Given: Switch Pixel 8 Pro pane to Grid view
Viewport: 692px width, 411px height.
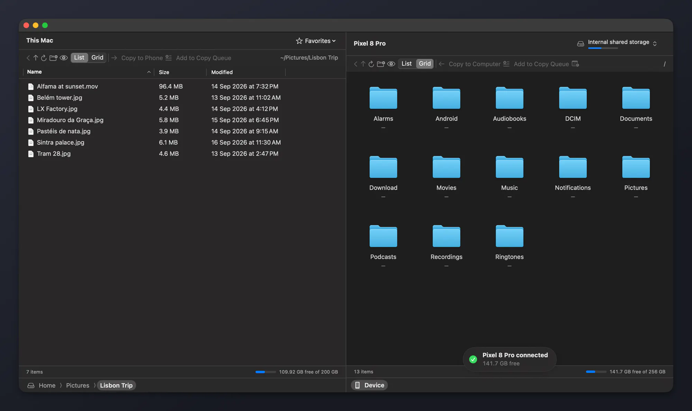Looking at the screenshot, I should (x=425, y=64).
